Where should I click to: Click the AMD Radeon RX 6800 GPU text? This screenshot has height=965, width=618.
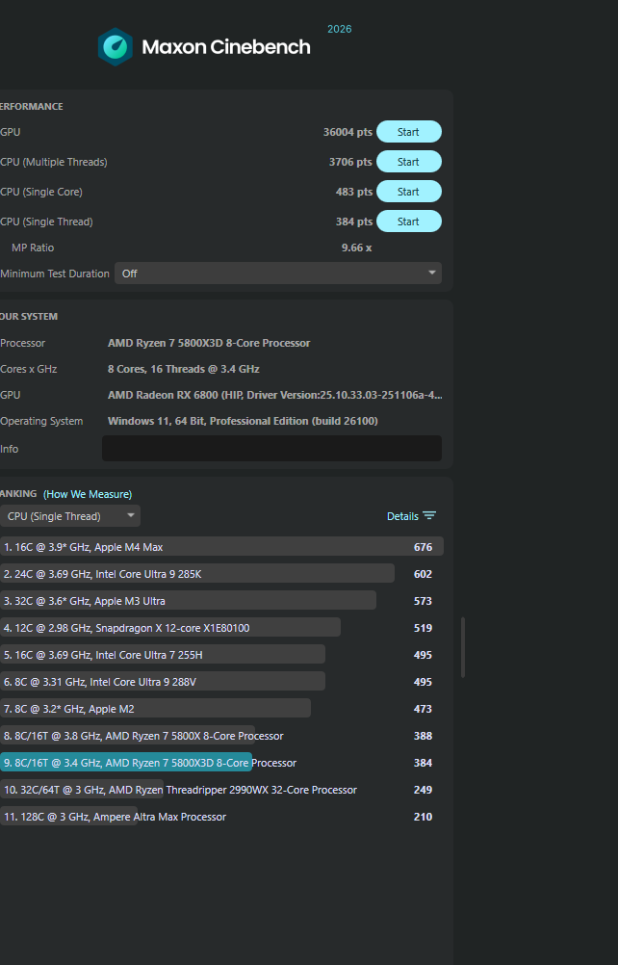point(275,395)
